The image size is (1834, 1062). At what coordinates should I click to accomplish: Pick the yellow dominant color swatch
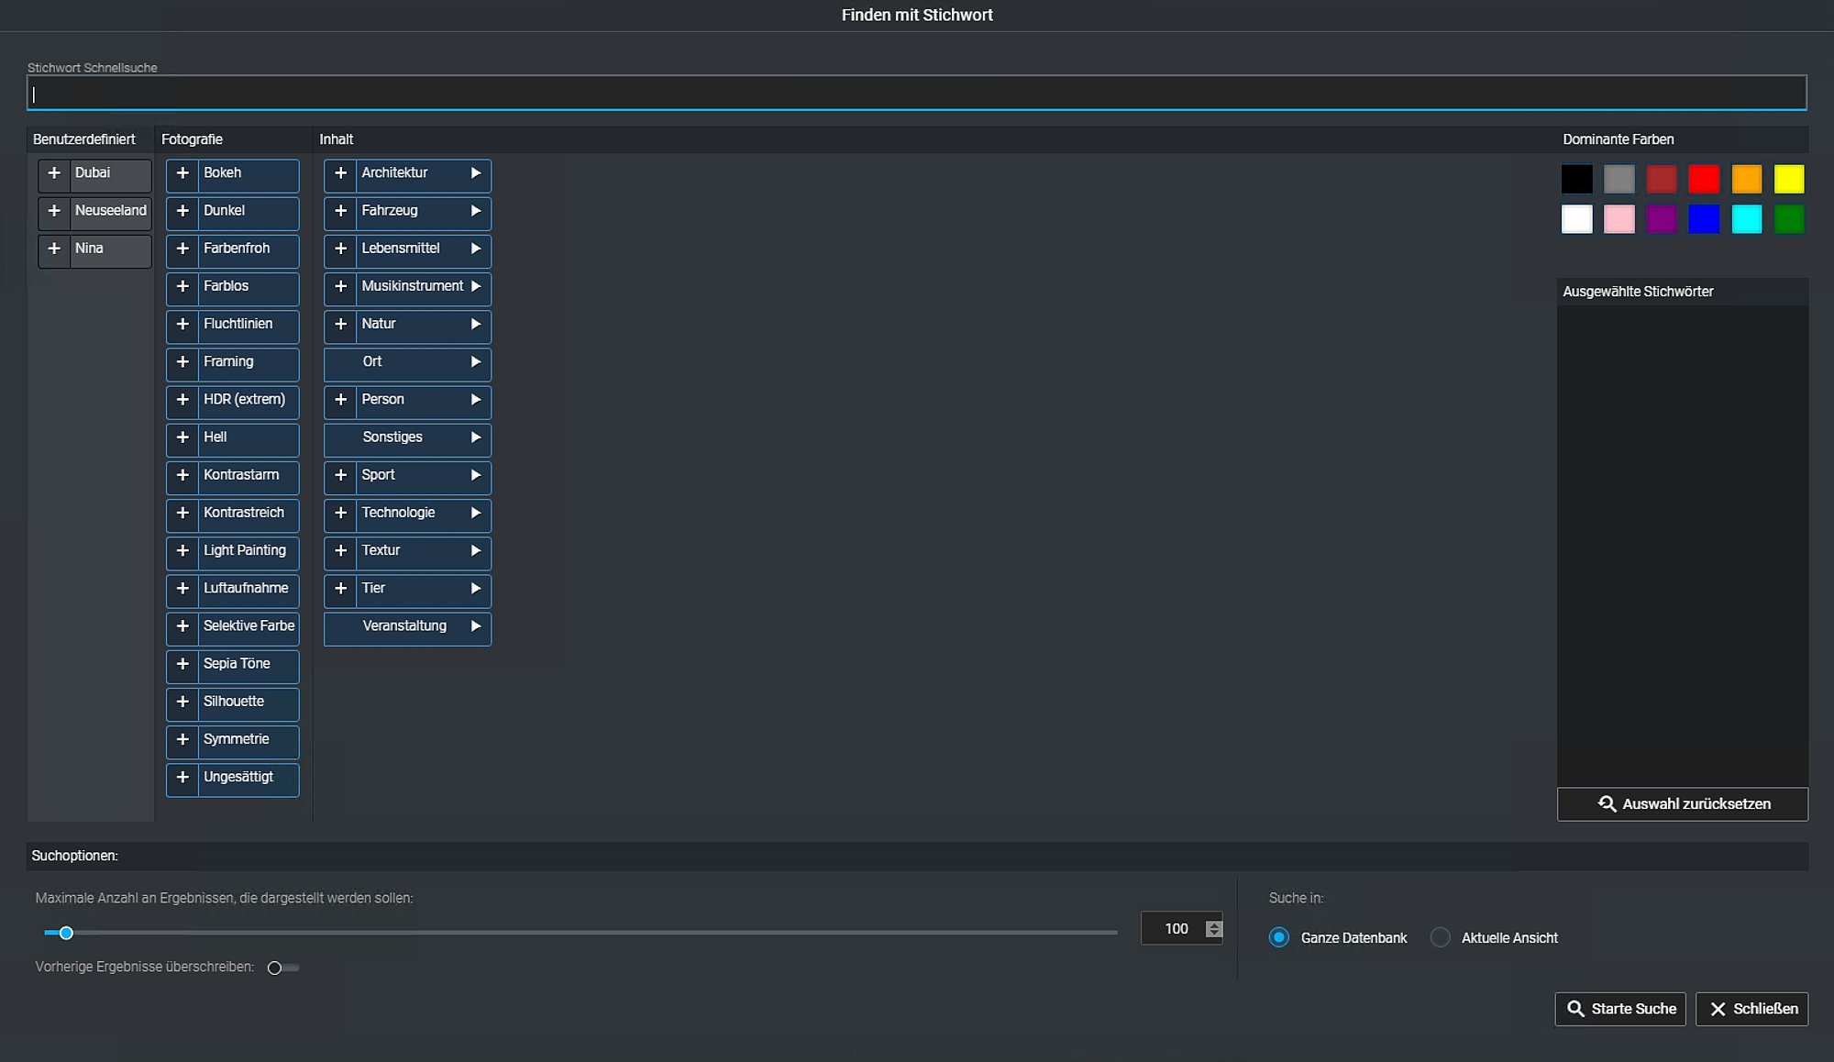(1788, 179)
